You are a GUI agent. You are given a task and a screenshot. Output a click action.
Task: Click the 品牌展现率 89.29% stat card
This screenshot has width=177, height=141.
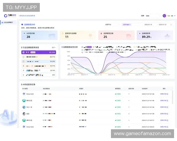pyautogui.click(x=155, y=36)
